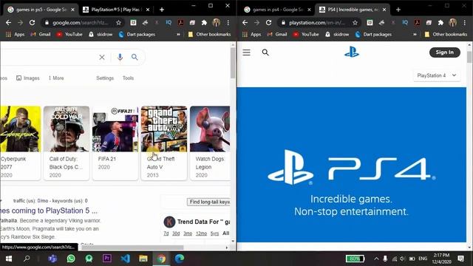Open the volume control in system tray
This screenshot has width=473, height=266.
coord(403,259)
